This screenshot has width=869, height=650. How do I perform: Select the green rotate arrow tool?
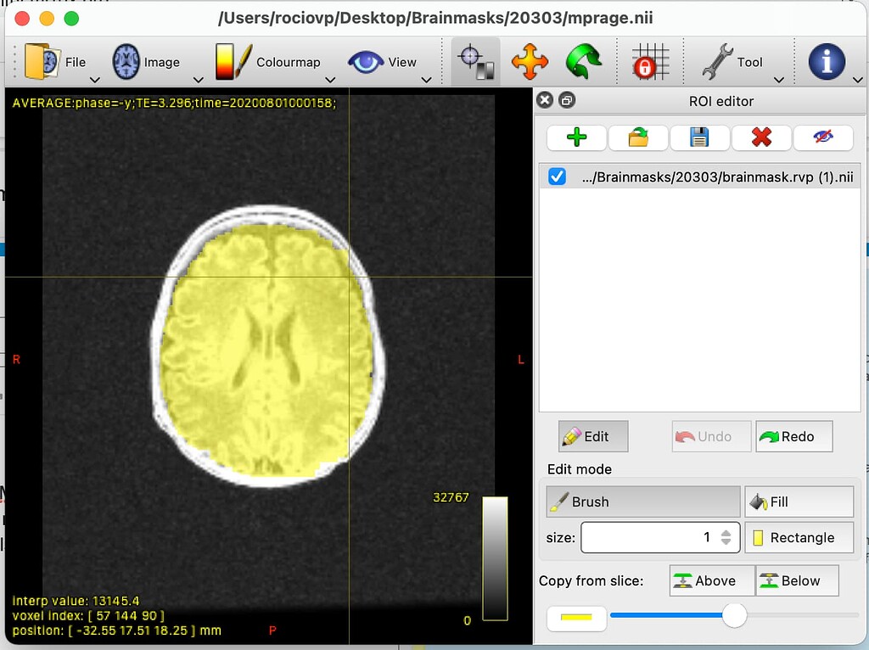(584, 61)
